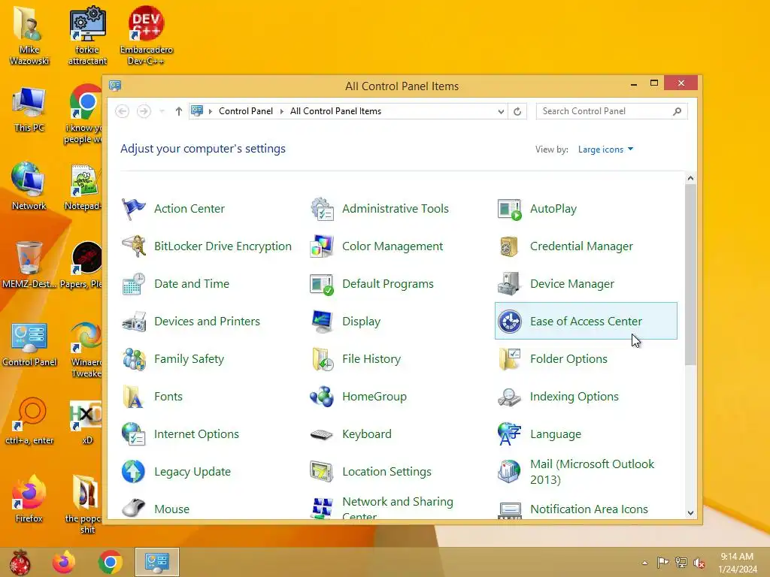
Task: Click the Color Management icon
Action: (322, 246)
